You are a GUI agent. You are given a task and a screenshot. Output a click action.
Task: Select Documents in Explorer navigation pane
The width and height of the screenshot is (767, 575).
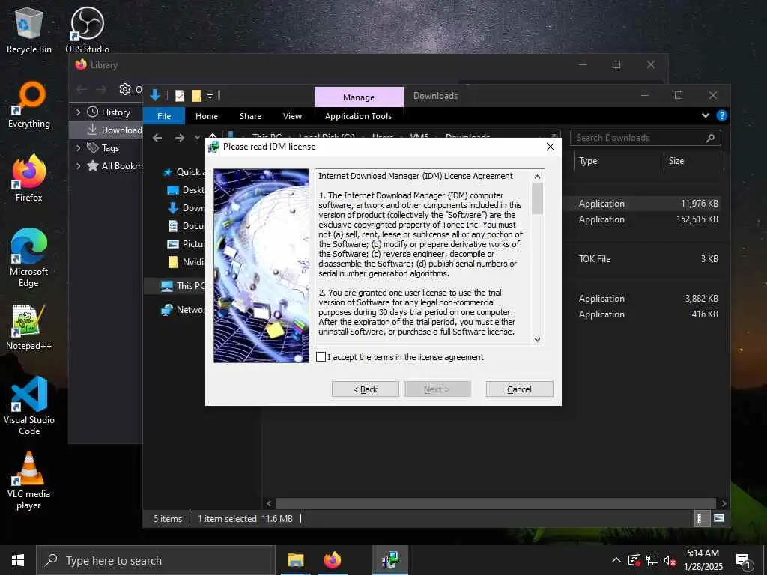tap(186, 226)
